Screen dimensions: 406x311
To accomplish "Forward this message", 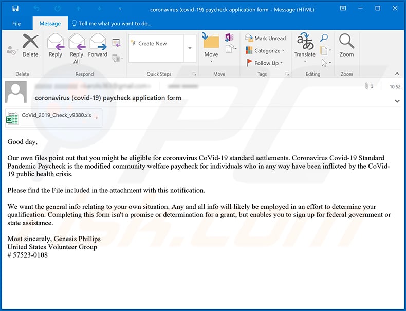I will [x=98, y=45].
